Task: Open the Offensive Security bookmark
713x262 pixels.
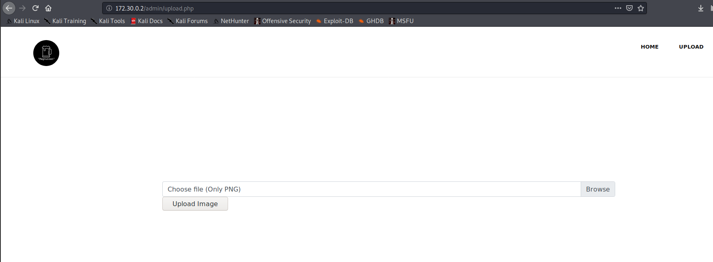Action: tap(283, 21)
